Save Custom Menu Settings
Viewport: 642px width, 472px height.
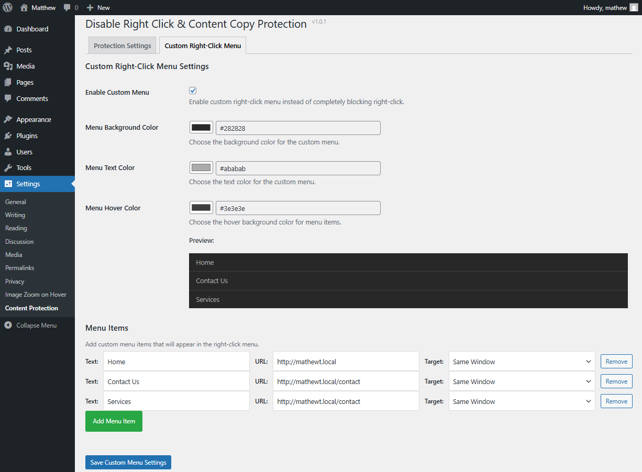[128, 462]
